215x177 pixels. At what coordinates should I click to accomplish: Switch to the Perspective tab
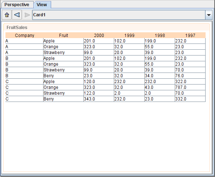coord(17,5)
